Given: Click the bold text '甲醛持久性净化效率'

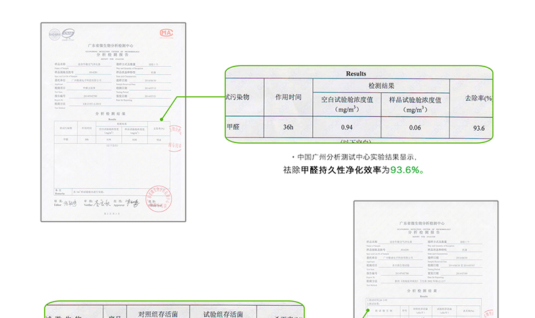Looking at the screenshot, I should [x=341, y=170].
